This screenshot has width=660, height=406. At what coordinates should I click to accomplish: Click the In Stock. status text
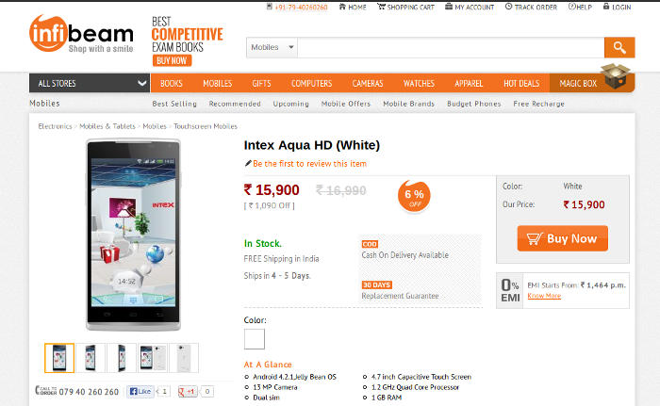pyautogui.click(x=263, y=244)
